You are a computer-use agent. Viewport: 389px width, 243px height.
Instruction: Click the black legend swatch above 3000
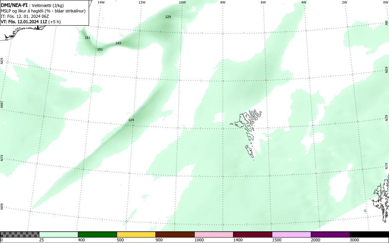pyautogui.click(x=369, y=234)
